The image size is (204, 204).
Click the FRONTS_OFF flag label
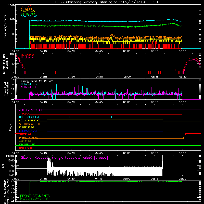point(27,145)
